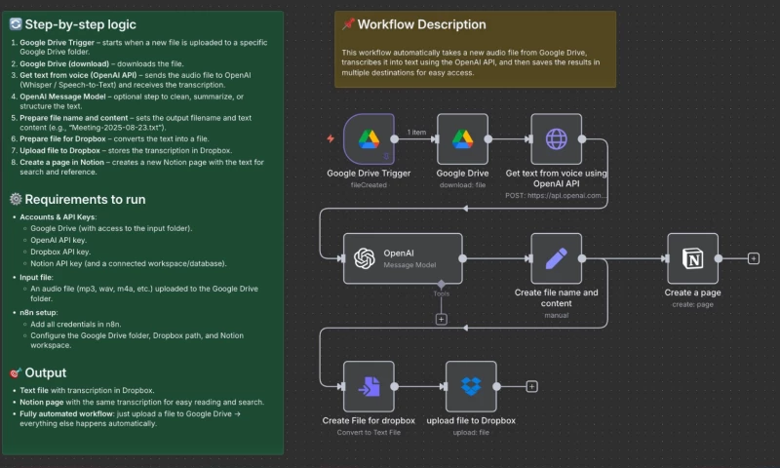Click the 'Convert to Text File' subtitle
The image size is (780, 468).
pyautogui.click(x=369, y=432)
